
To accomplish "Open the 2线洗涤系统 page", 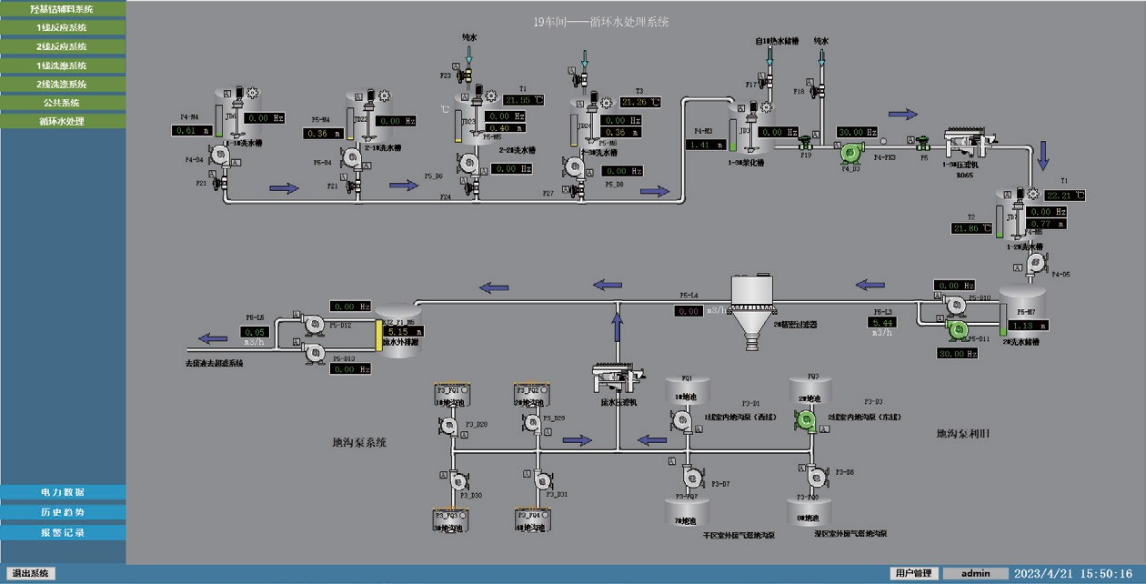I will 63,84.
